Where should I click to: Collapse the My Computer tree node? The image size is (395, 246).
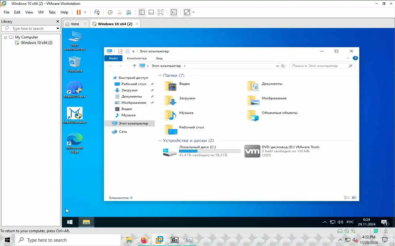[5, 37]
